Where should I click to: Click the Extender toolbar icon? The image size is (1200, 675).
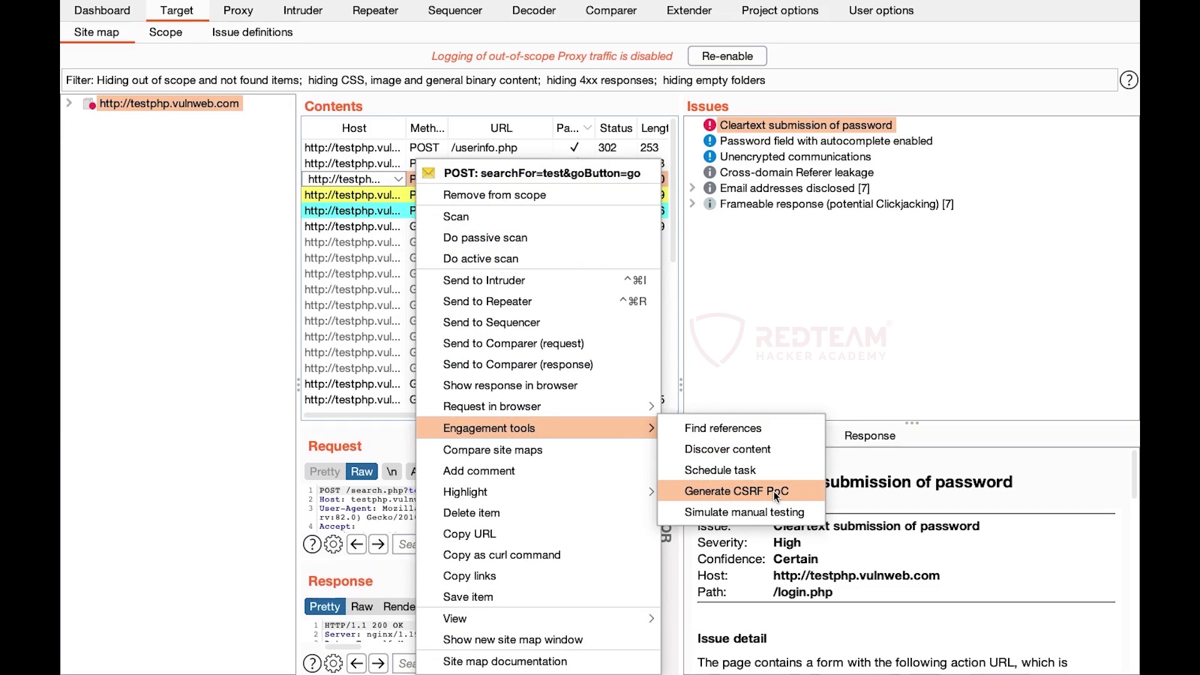[x=689, y=11]
